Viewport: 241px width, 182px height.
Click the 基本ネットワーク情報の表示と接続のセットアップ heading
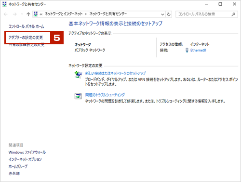(x=115, y=24)
